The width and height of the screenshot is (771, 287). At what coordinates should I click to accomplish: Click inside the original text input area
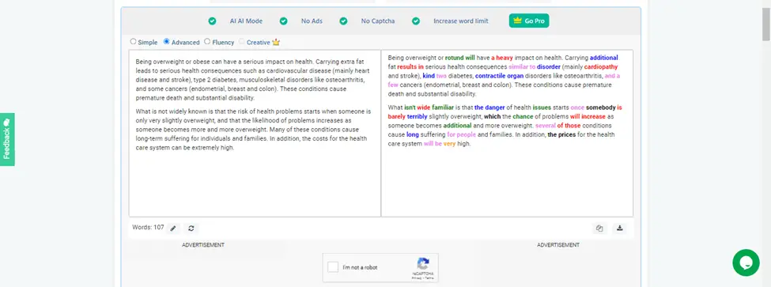point(255,133)
